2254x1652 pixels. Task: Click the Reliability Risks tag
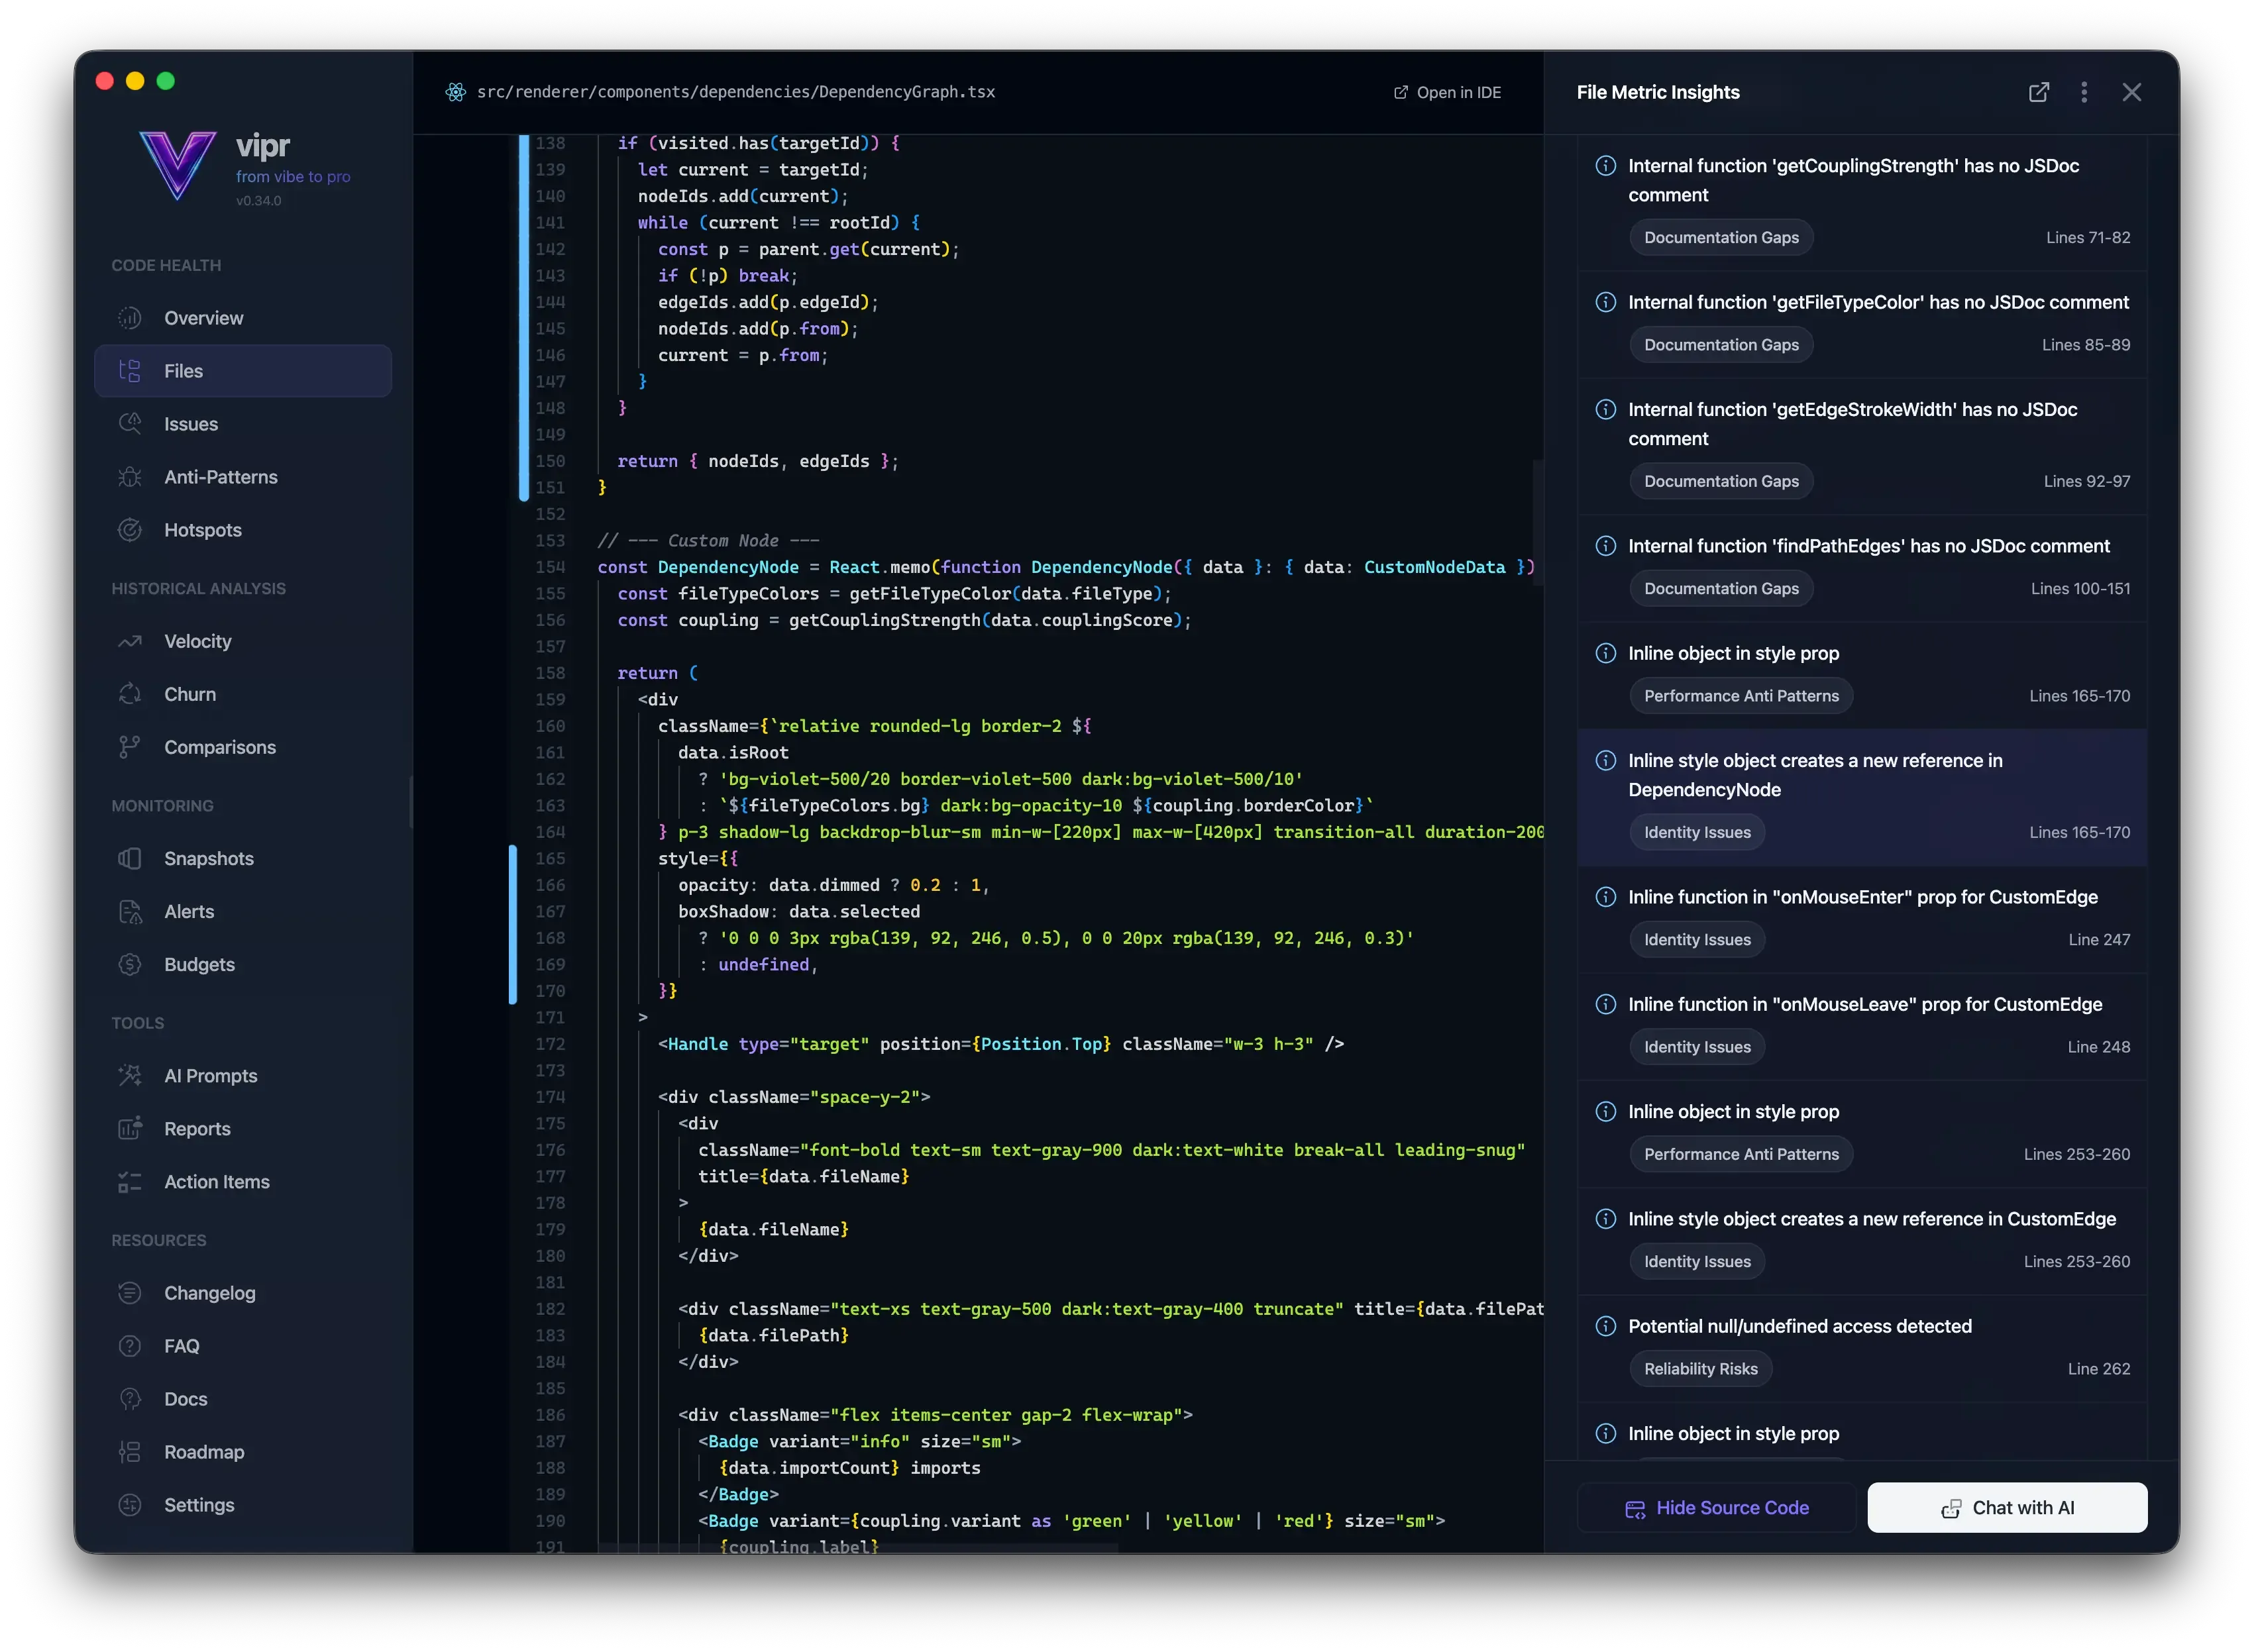[1700, 1369]
